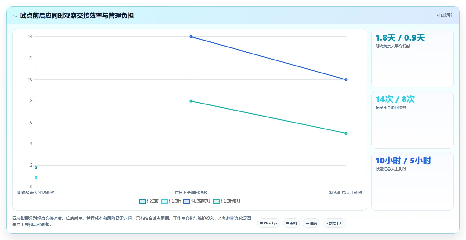Click the y-axis tick label 6

(31, 123)
